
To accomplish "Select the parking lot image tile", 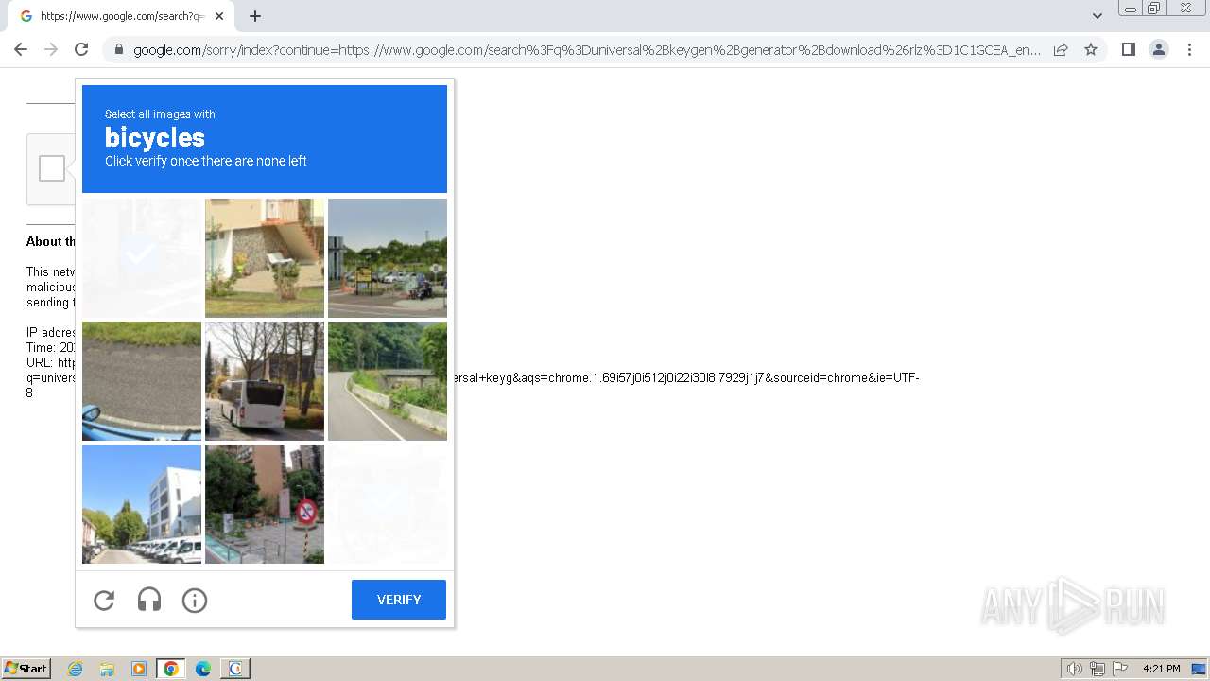I will click(388, 258).
